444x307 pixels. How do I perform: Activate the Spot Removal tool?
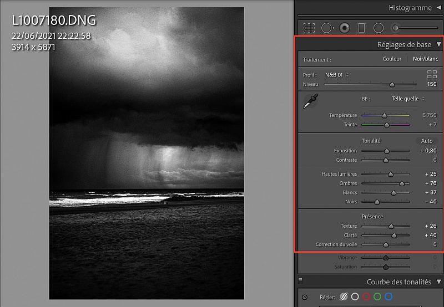327,27
